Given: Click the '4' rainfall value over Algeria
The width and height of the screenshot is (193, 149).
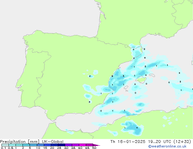Looking at the screenshot, I should coord(137,128).
